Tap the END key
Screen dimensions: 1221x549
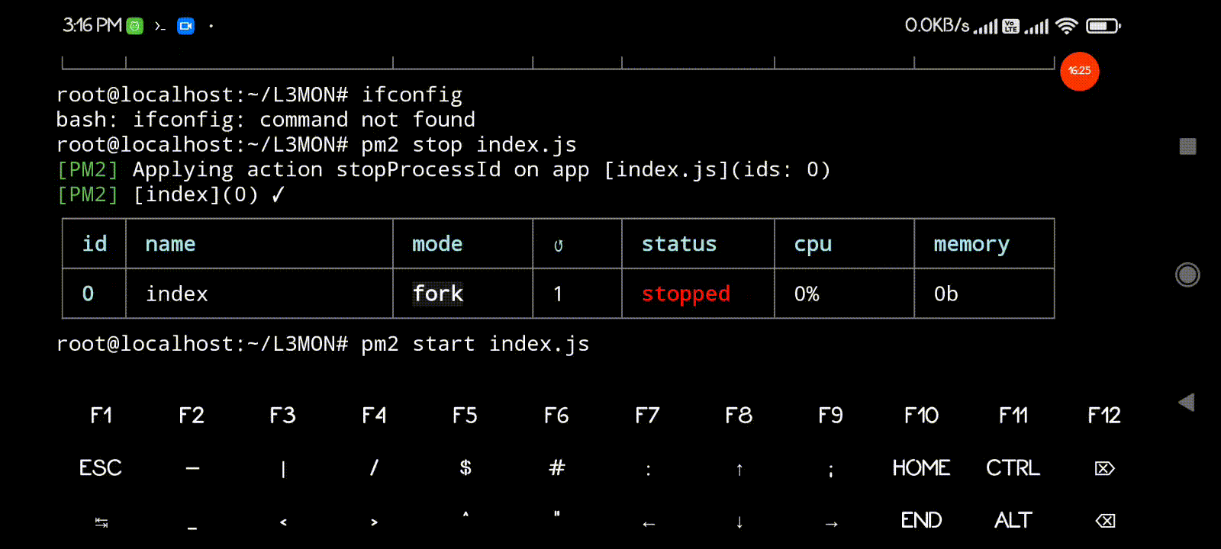(921, 520)
